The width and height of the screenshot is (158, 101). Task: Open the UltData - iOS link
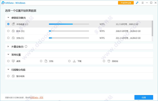(x=37, y=98)
